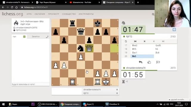191x107 pixels.
Task: Click the black rook on c8
Action: click(x=72, y=23)
